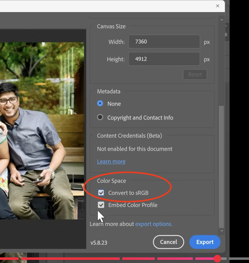Screen dimensions: 249x263
Task: Click the canvas Width input field
Action: click(x=164, y=42)
